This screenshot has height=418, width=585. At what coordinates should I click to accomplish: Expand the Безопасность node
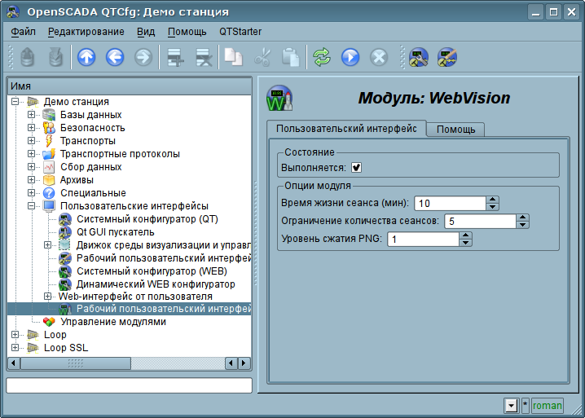pos(31,128)
